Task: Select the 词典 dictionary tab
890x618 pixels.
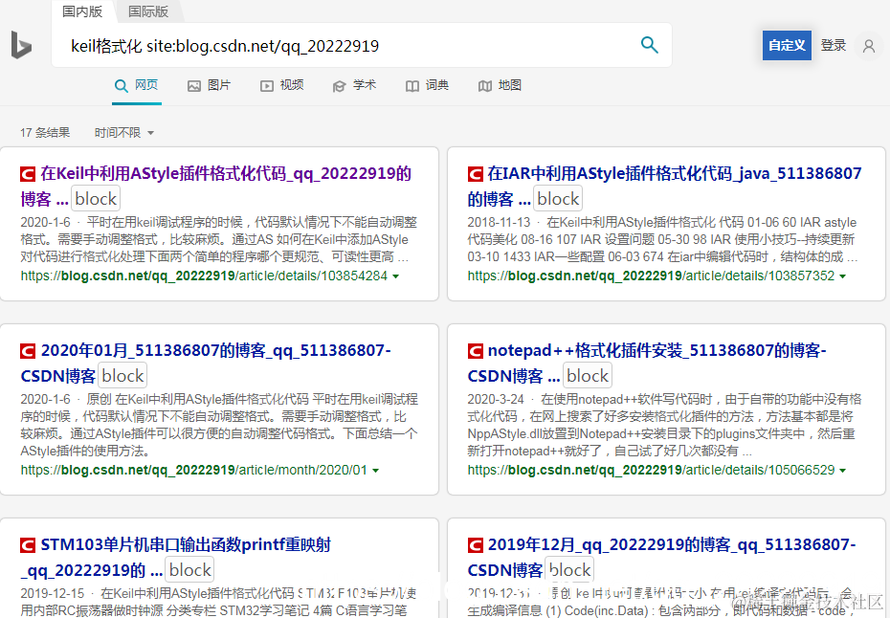Action: (x=427, y=86)
